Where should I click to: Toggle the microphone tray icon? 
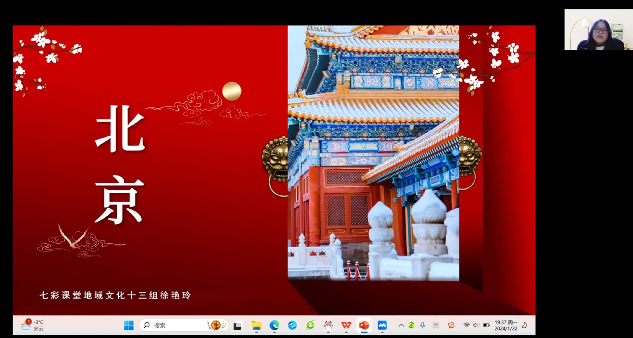[x=423, y=325]
